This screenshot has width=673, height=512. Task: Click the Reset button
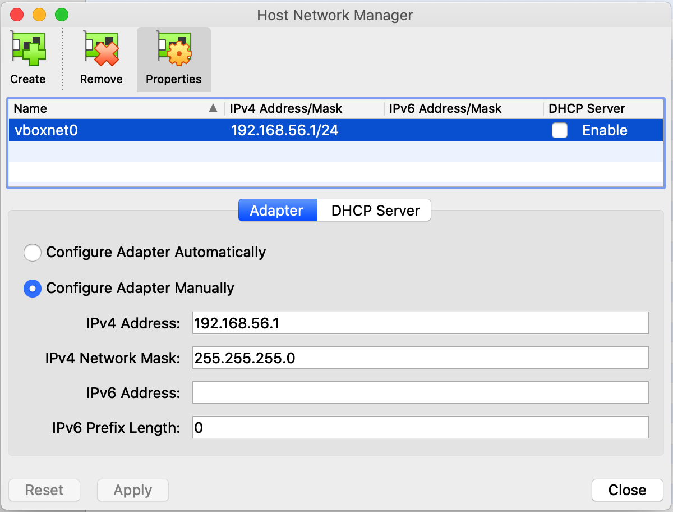[x=44, y=490]
